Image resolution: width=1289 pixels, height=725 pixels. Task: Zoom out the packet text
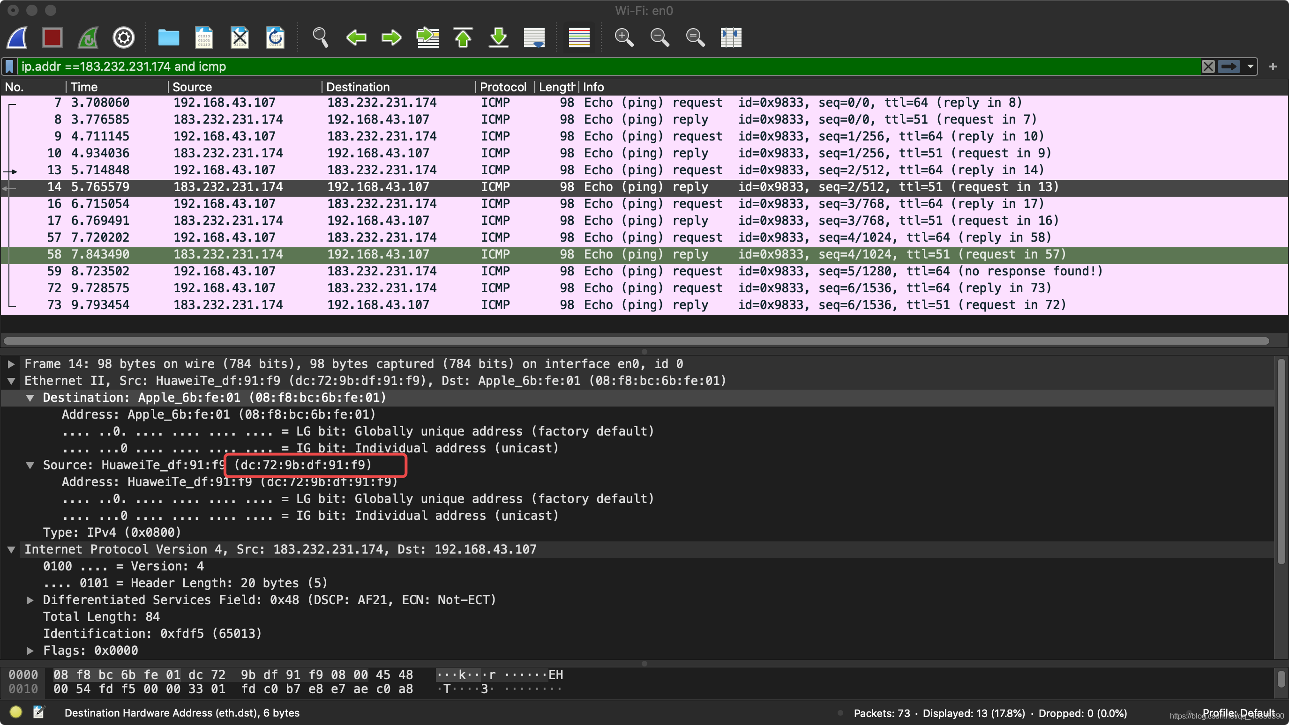(659, 37)
